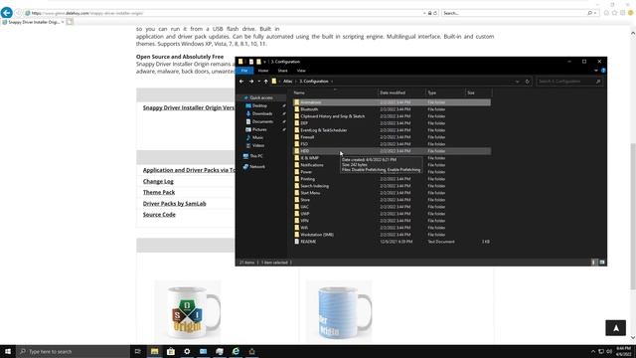Switch to details view in status bar
636x358 pixels.
594,263
